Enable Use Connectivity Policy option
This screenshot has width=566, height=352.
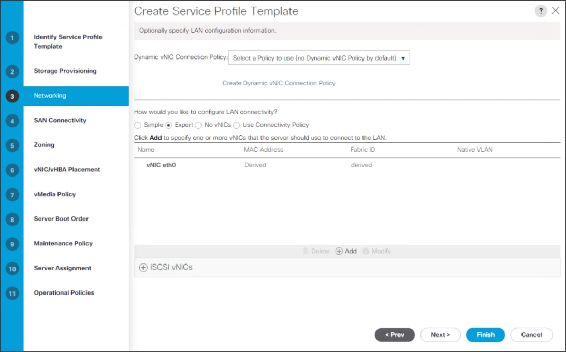point(236,125)
